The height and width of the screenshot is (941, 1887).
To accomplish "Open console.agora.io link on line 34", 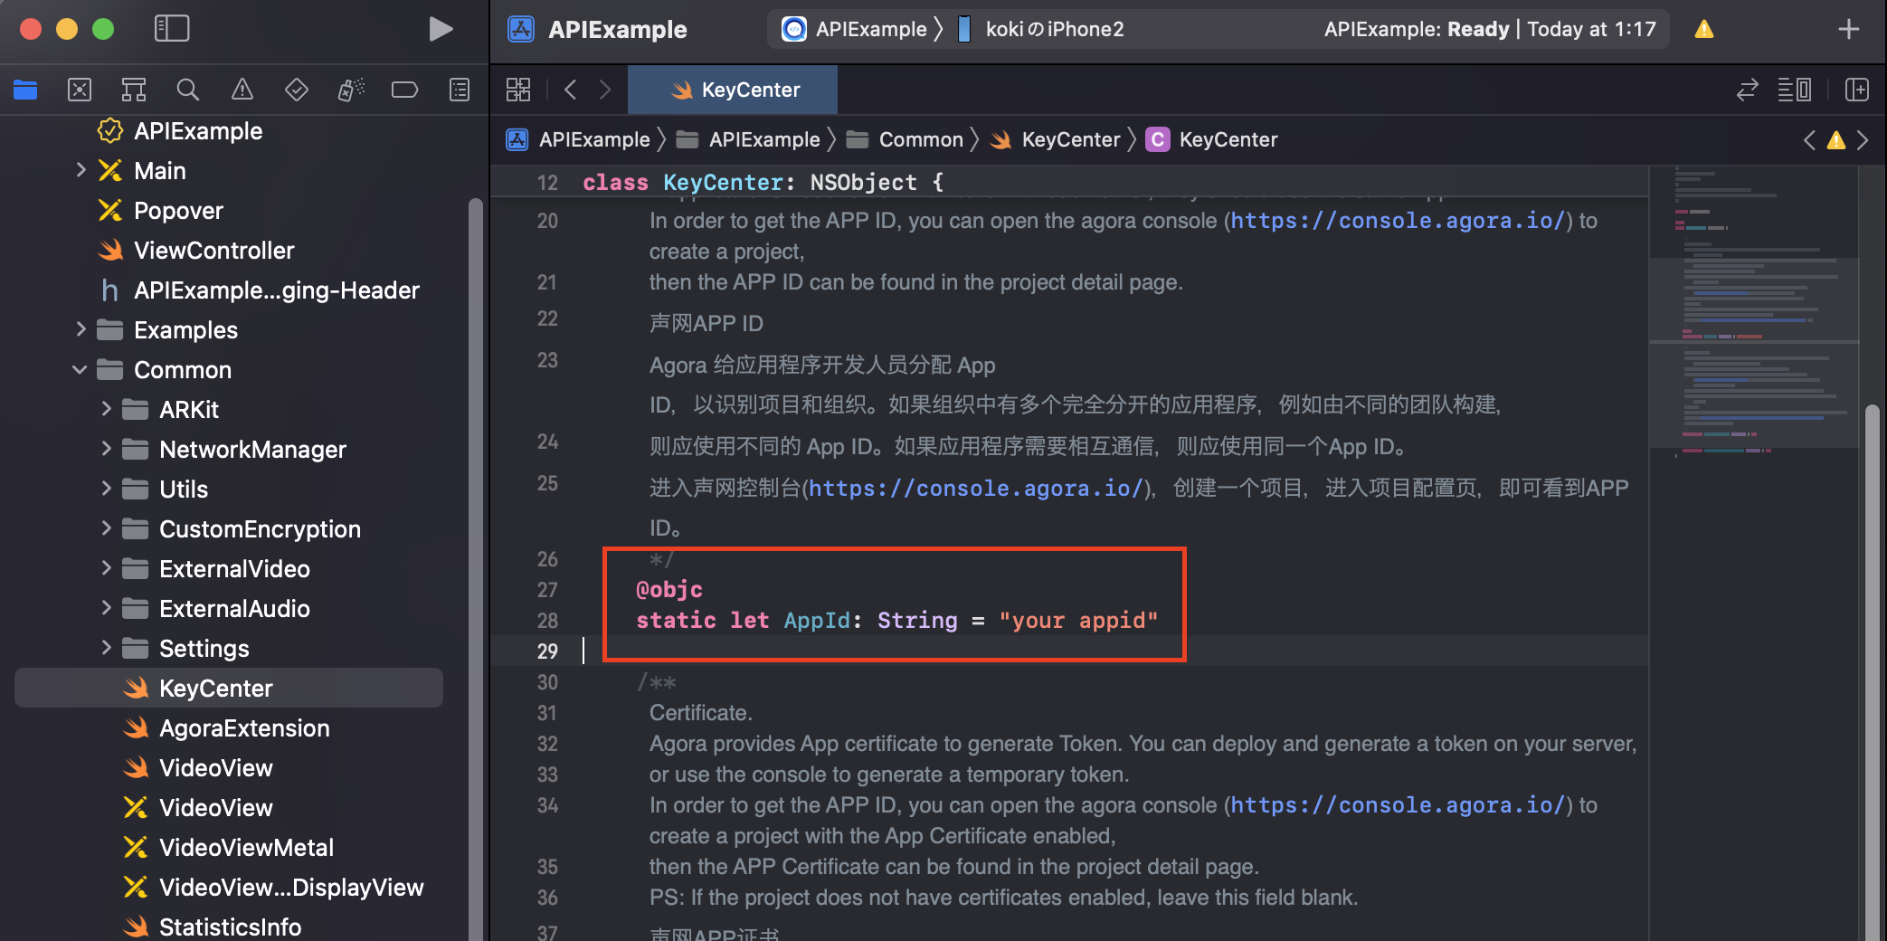I will click(1398, 805).
